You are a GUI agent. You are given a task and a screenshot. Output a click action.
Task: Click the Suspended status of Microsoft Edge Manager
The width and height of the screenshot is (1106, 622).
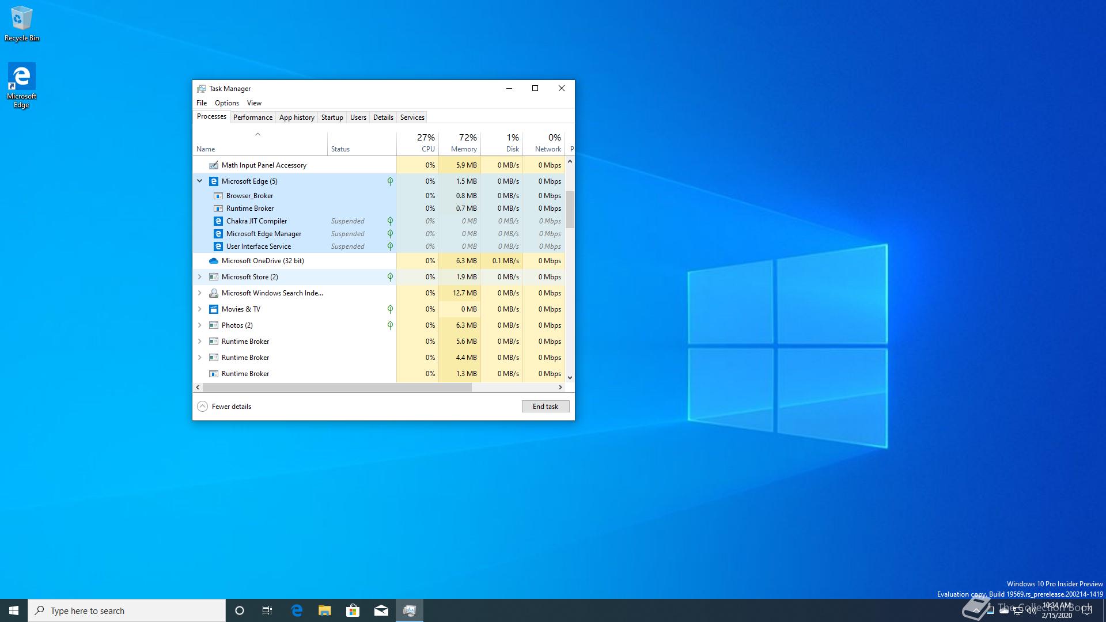coord(347,234)
